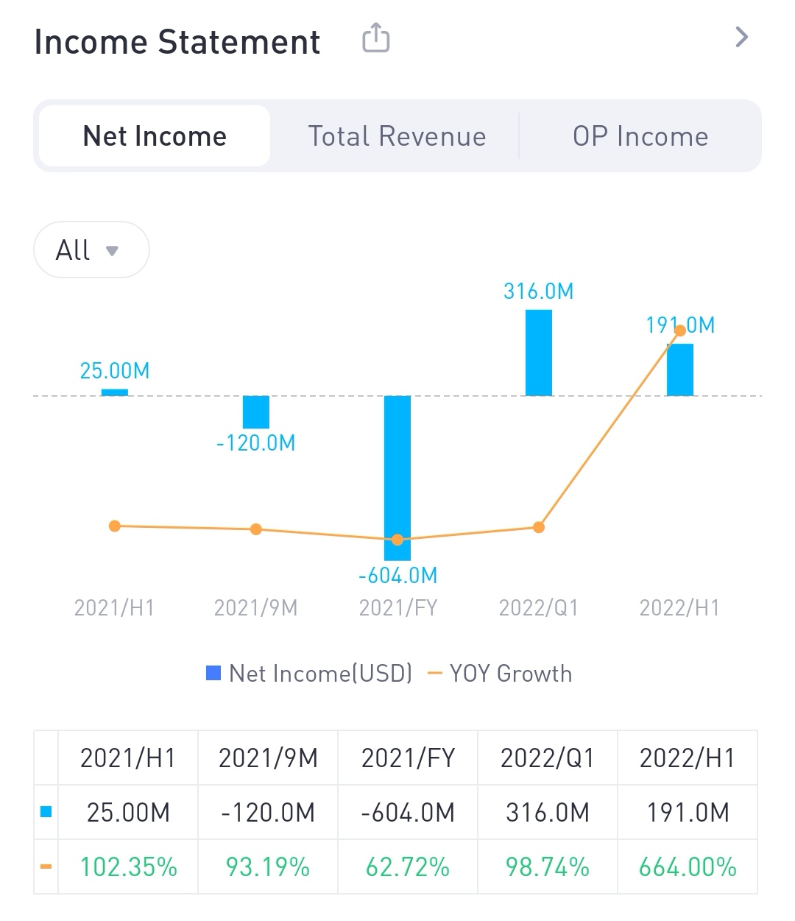The image size is (795, 921).
Task: Select the 2021/H1 YOY growth point
Action: pyautogui.click(x=114, y=526)
